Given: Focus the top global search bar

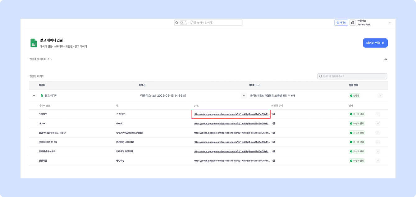Looking at the screenshot, I should tap(208, 23).
